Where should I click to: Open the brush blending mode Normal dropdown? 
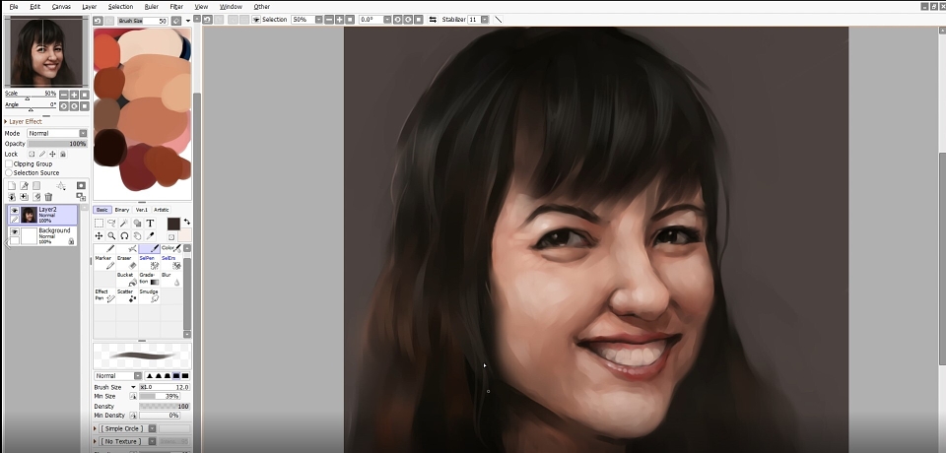[x=117, y=376]
